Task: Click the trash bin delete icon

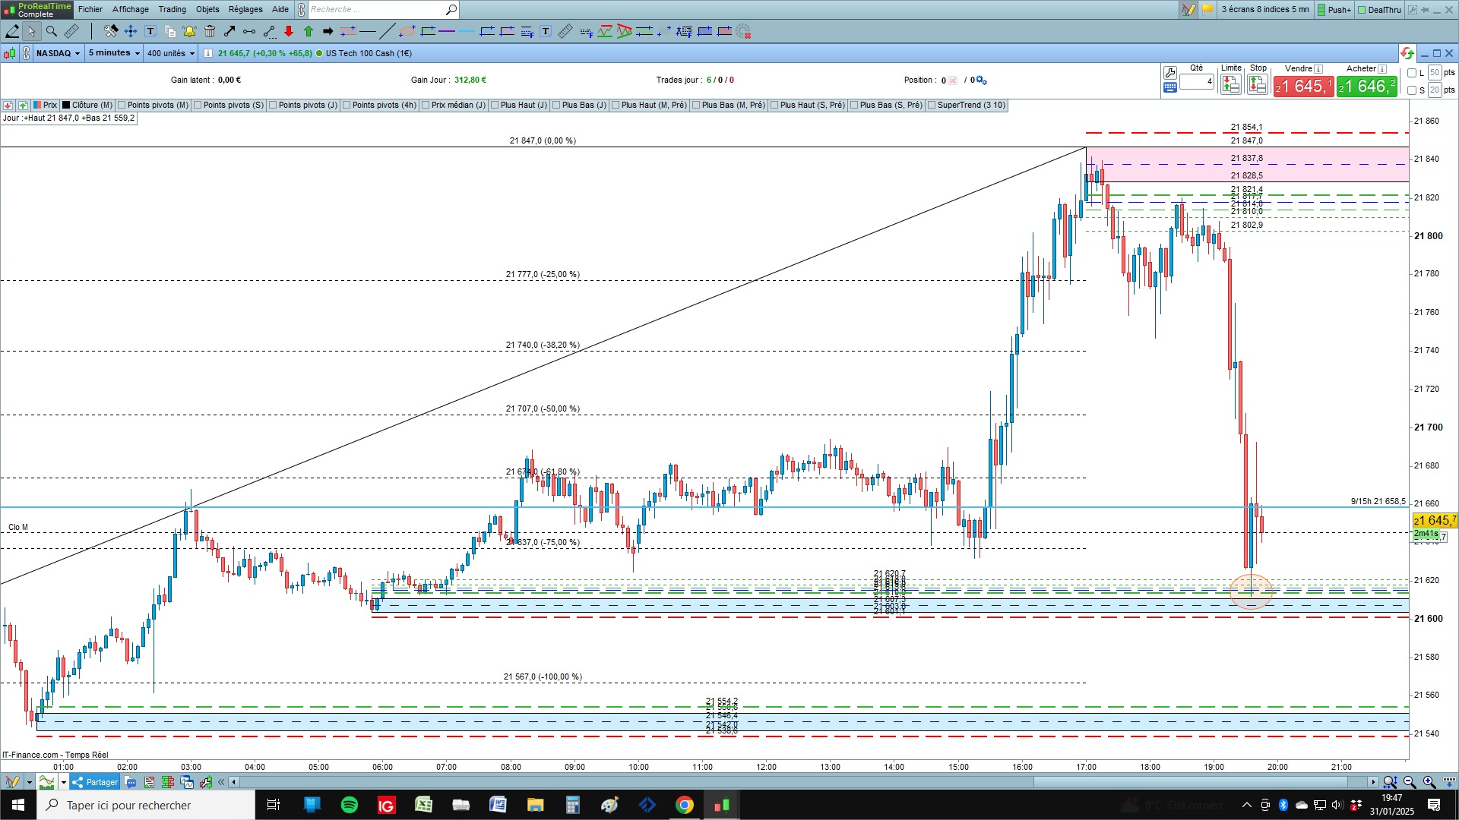Action: click(210, 31)
